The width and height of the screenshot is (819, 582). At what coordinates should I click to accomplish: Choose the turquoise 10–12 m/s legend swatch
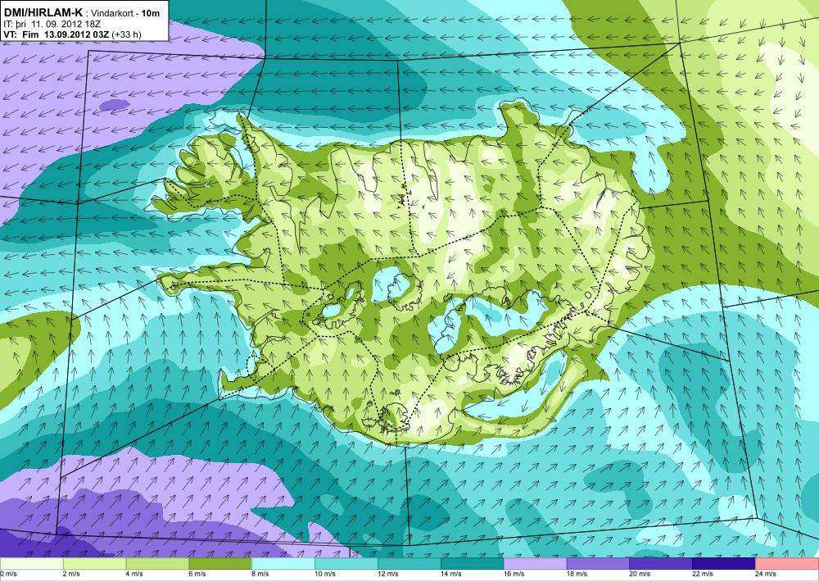[346, 564]
